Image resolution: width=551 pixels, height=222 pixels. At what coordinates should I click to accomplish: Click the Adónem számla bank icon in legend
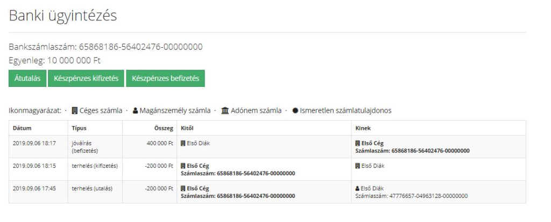click(x=225, y=111)
